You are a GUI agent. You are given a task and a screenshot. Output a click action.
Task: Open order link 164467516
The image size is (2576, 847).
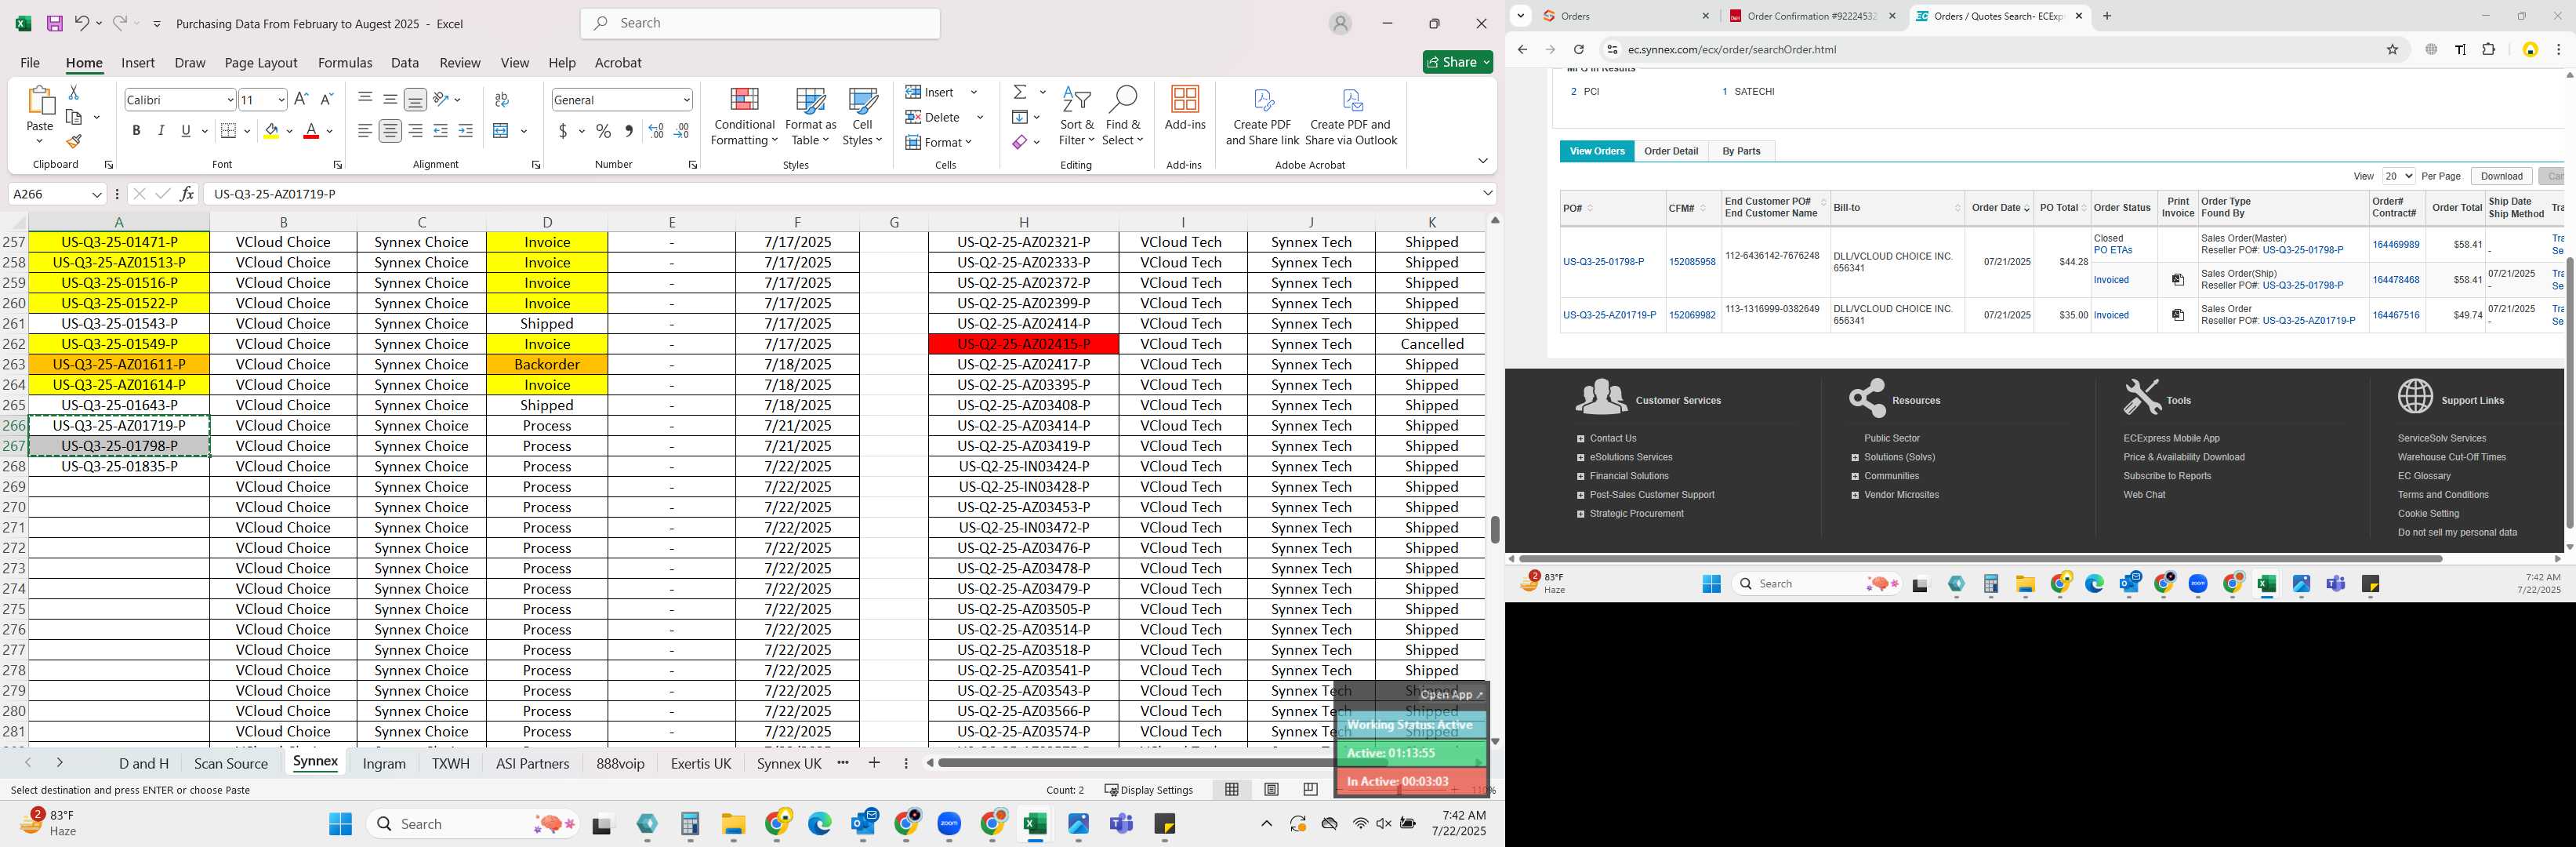click(2396, 315)
